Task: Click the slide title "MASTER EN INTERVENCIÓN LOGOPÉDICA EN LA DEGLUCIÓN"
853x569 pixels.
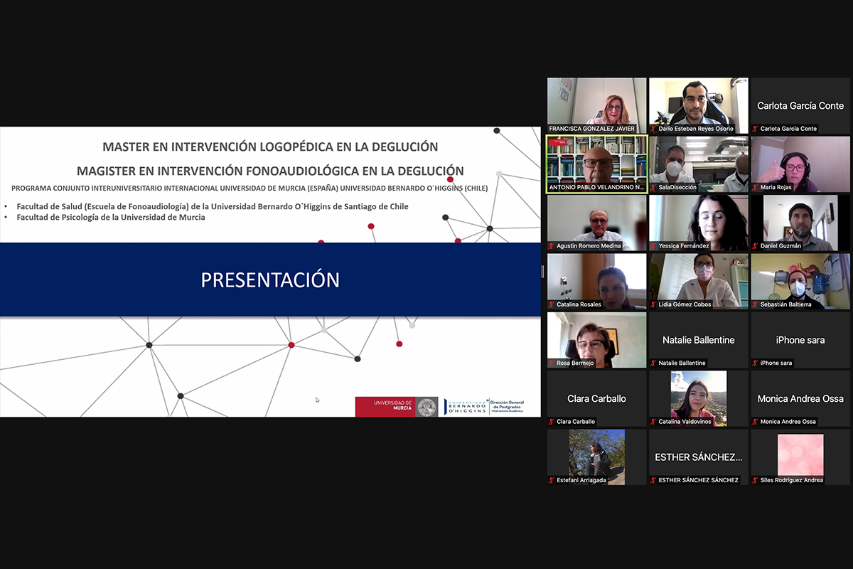Action: (270, 147)
